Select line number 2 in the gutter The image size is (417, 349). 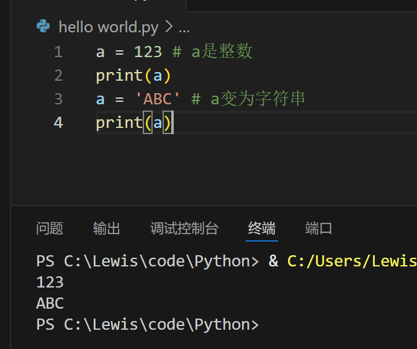58,75
